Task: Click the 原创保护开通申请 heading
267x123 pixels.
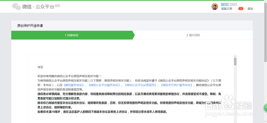Action: pos(30,26)
